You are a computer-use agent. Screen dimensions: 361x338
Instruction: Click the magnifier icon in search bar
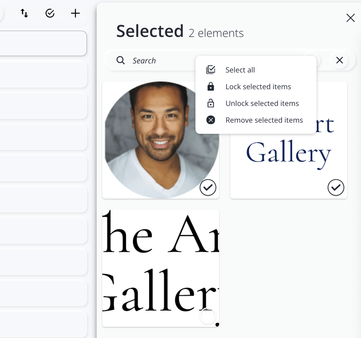(121, 61)
